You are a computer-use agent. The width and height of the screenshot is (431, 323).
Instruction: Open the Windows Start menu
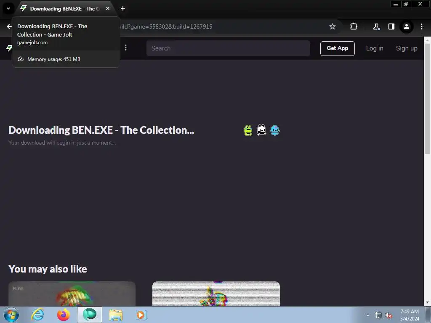coord(11,315)
